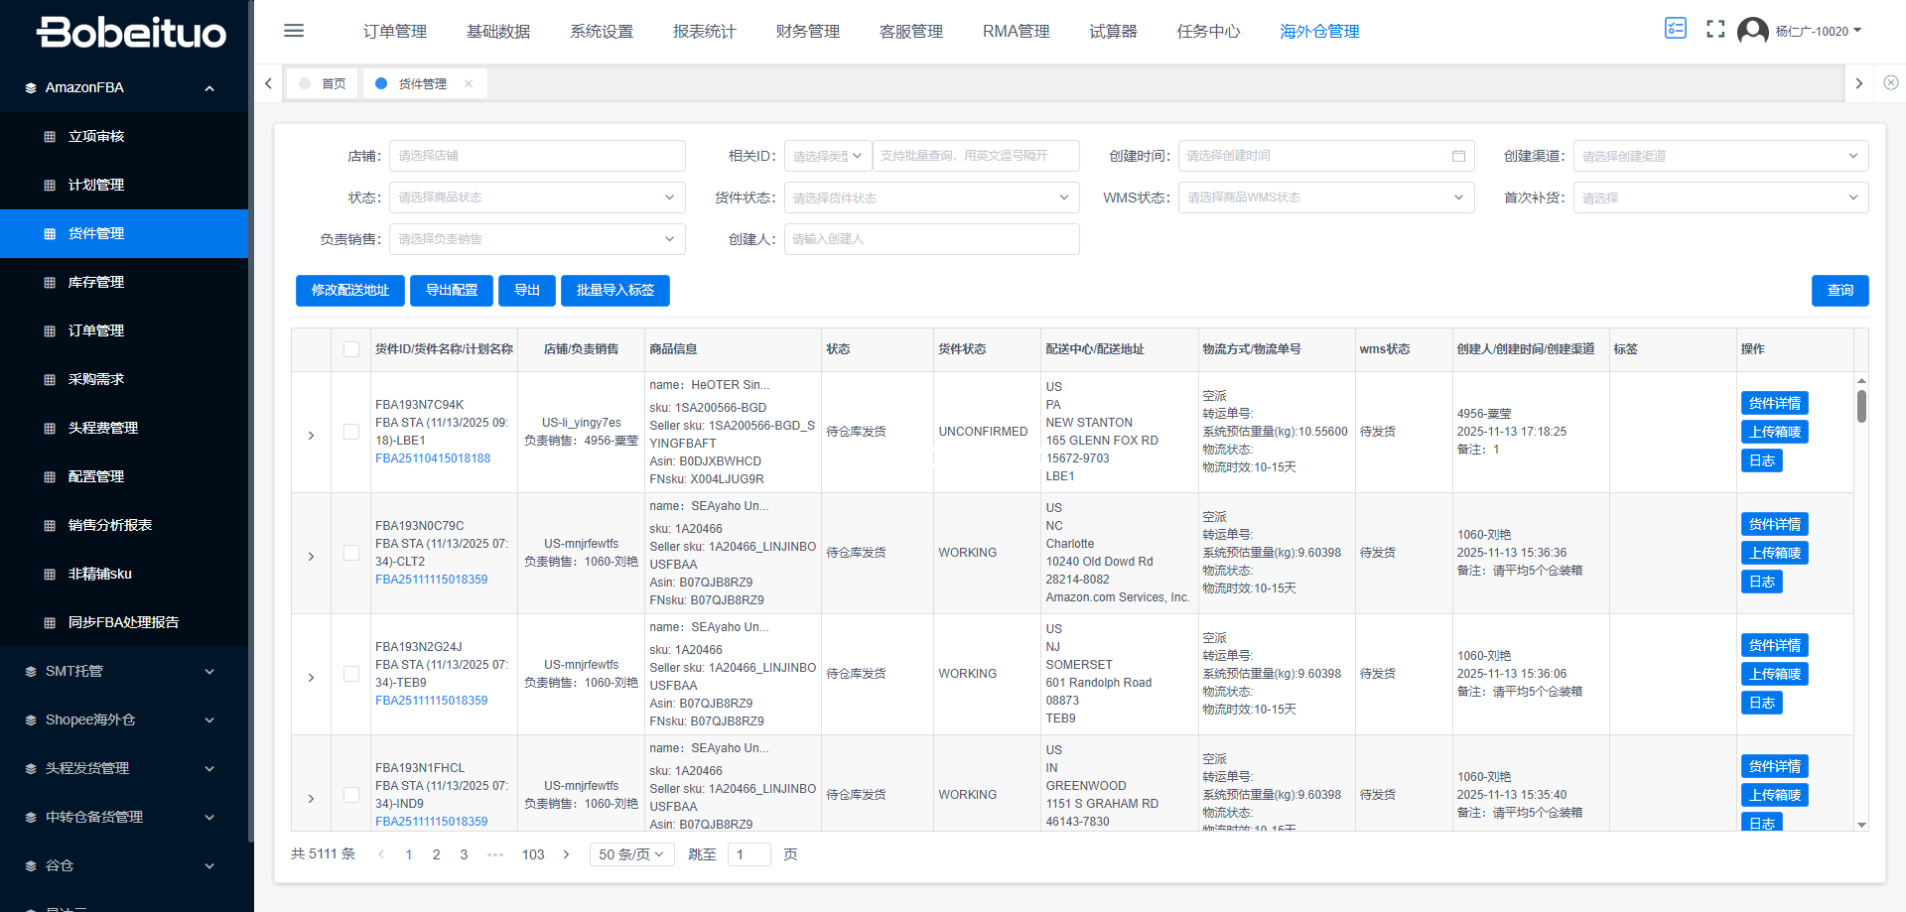Screen dimensions: 1906x912
Task: Click the hamburger menu collapse icon
Action: pyautogui.click(x=294, y=31)
